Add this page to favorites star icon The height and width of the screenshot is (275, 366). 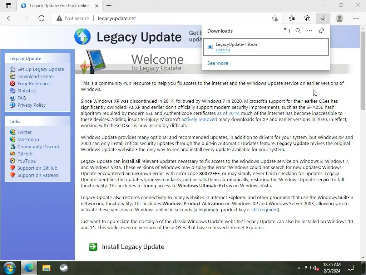[275, 18]
